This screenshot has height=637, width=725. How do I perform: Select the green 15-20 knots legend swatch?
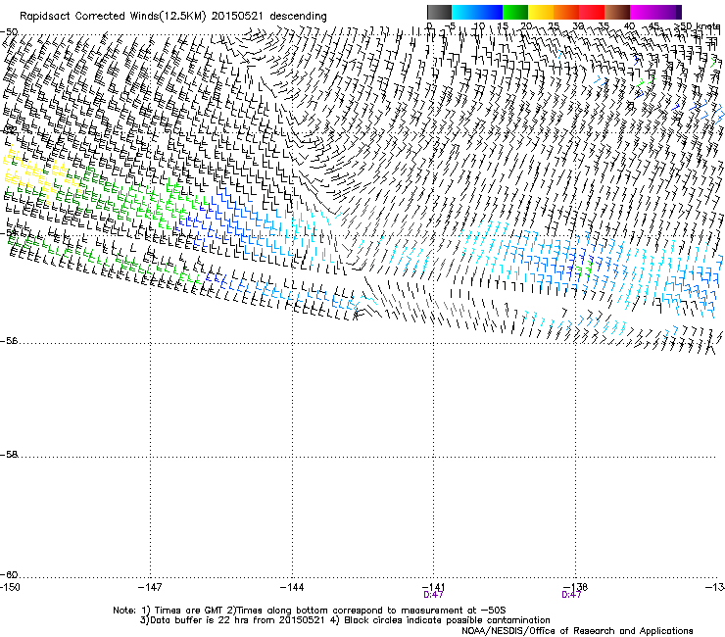[515, 12]
